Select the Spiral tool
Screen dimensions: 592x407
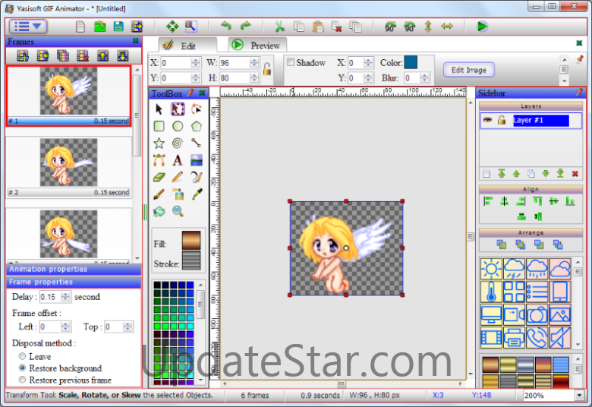(x=178, y=144)
